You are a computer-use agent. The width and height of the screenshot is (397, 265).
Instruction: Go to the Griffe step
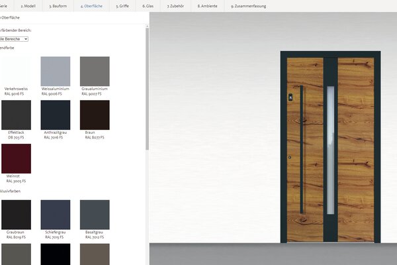coord(122,5)
